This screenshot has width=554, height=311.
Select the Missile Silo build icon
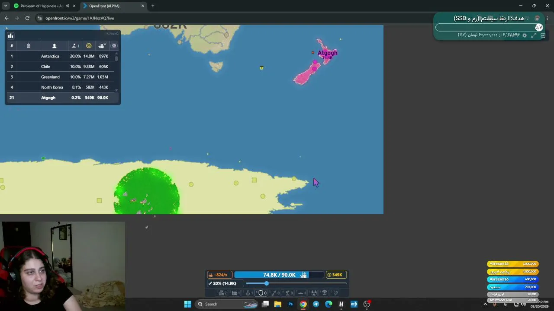[275, 293]
